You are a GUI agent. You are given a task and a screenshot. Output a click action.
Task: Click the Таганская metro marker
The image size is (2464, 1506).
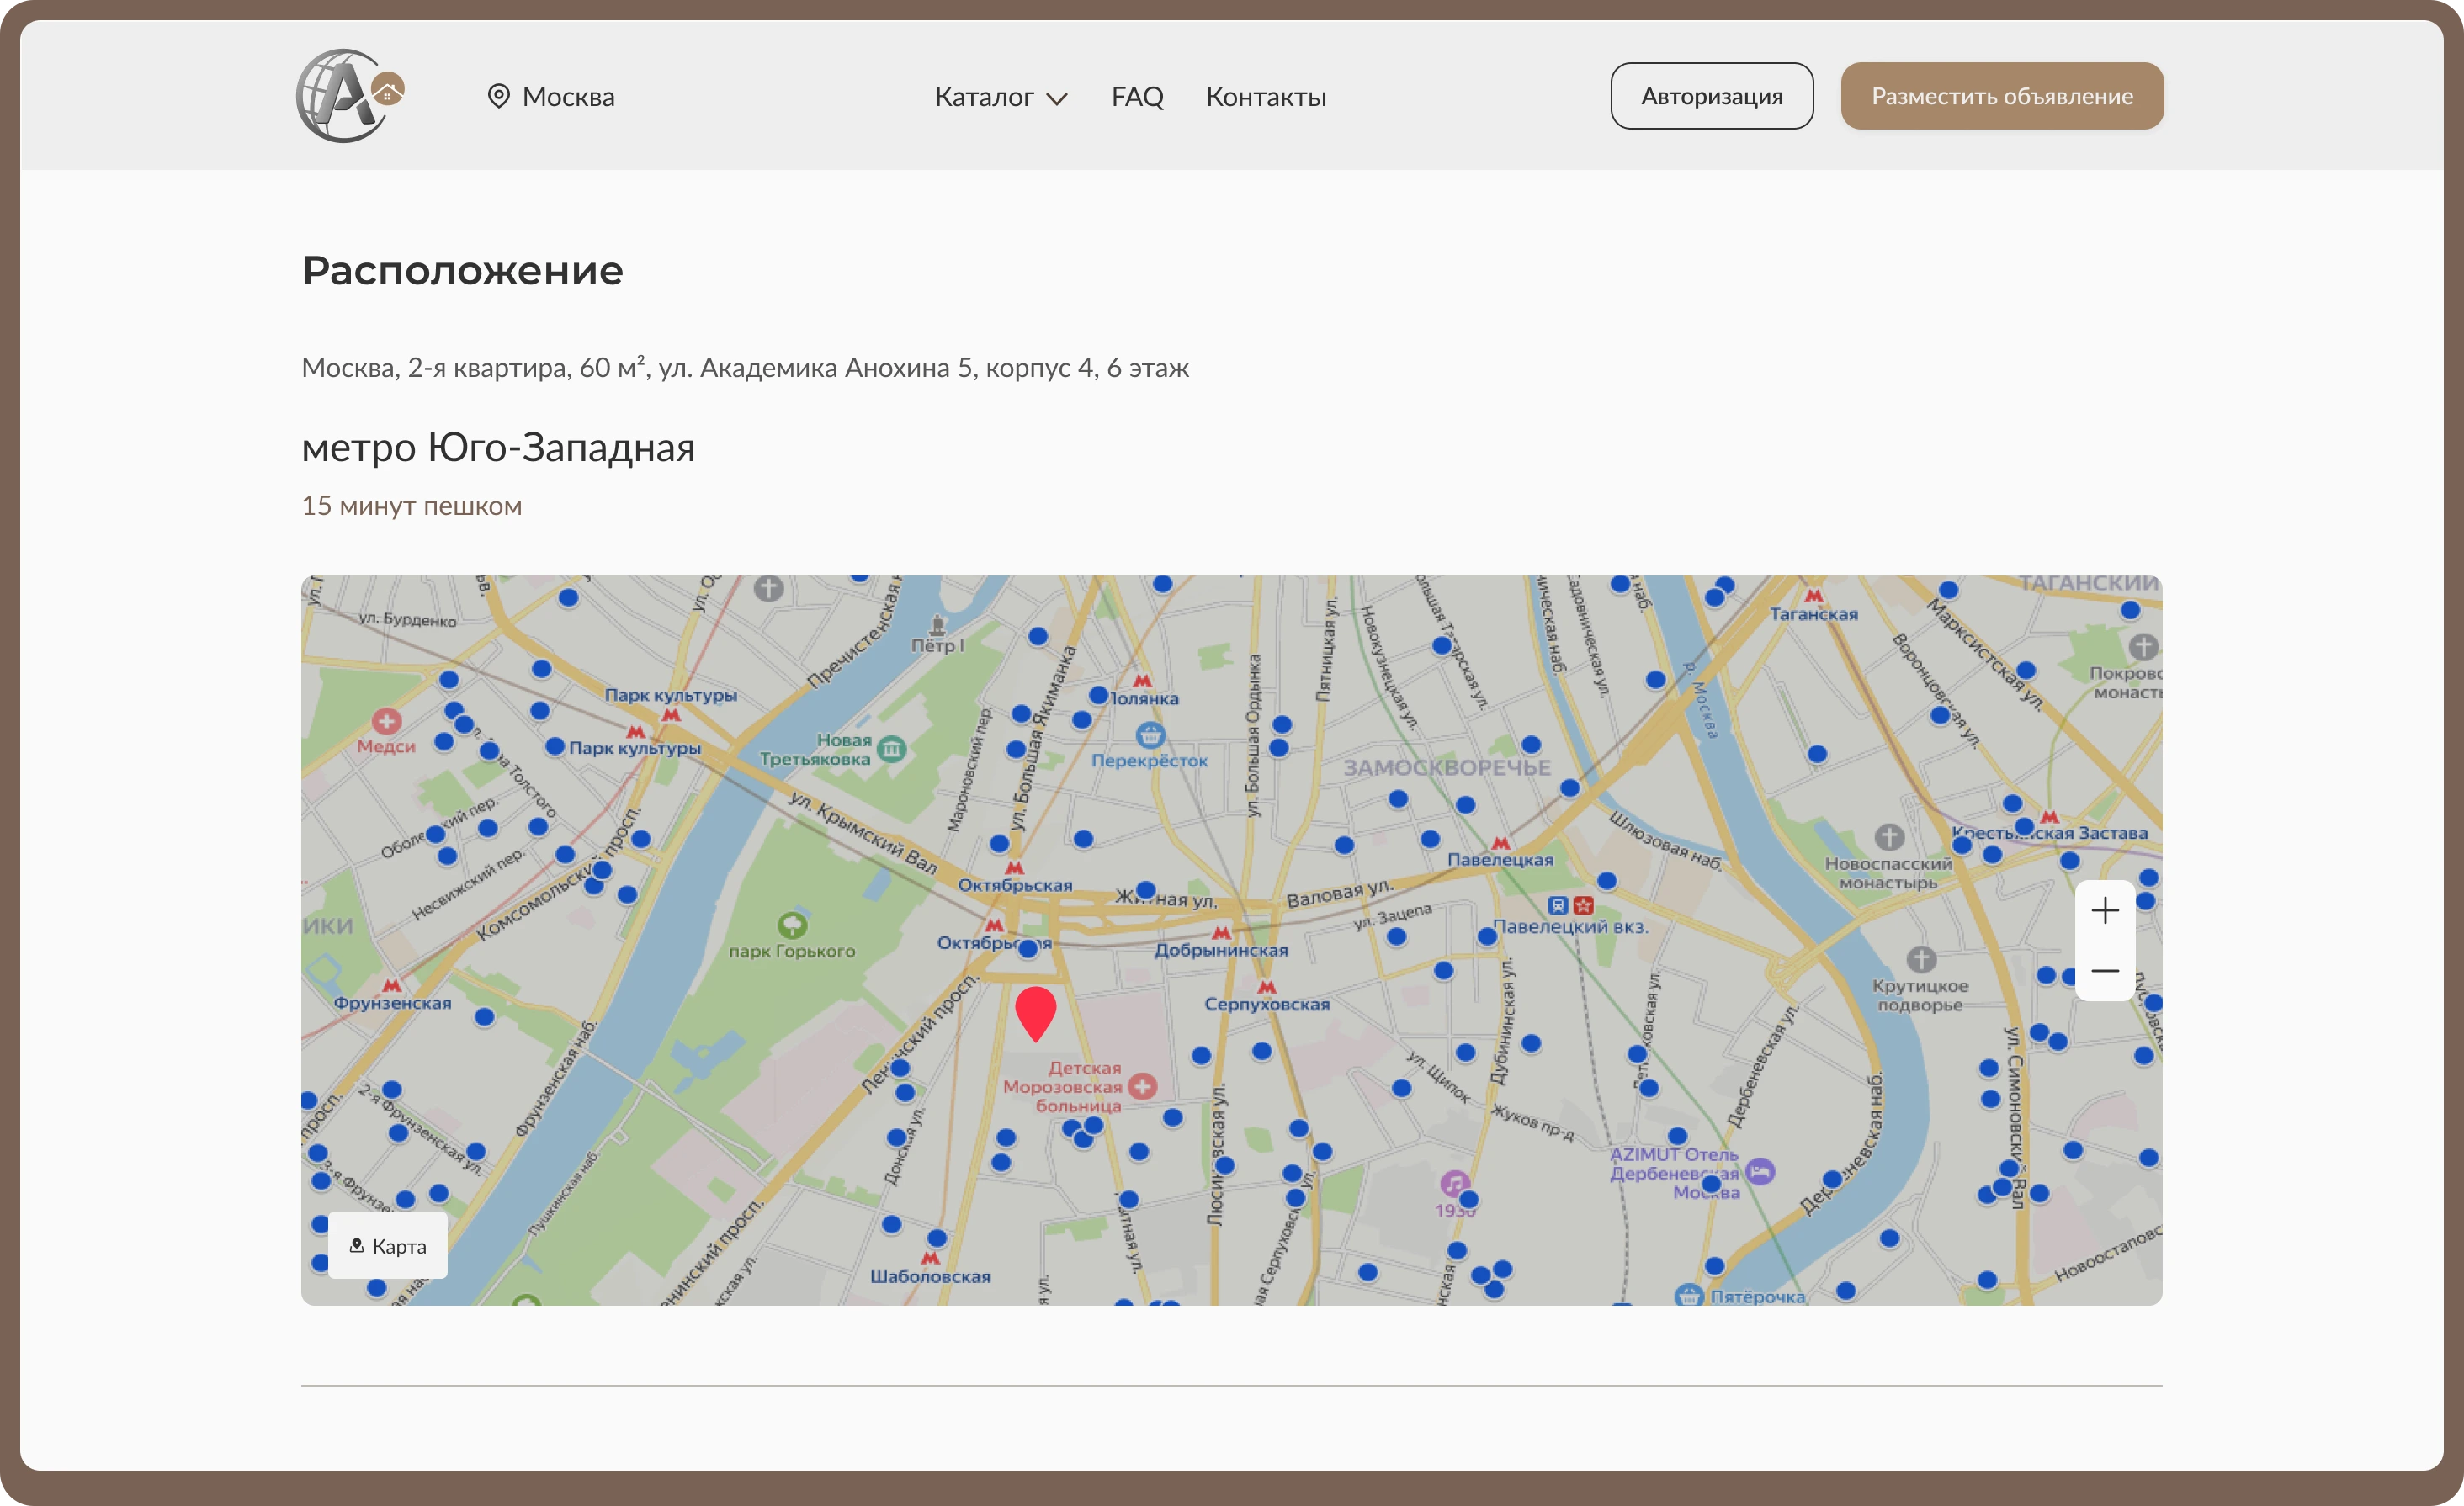click(1813, 596)
